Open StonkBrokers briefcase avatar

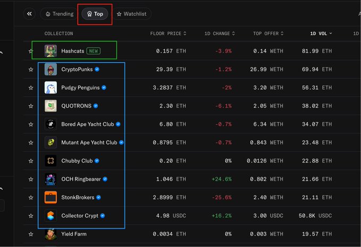[50, 198]
